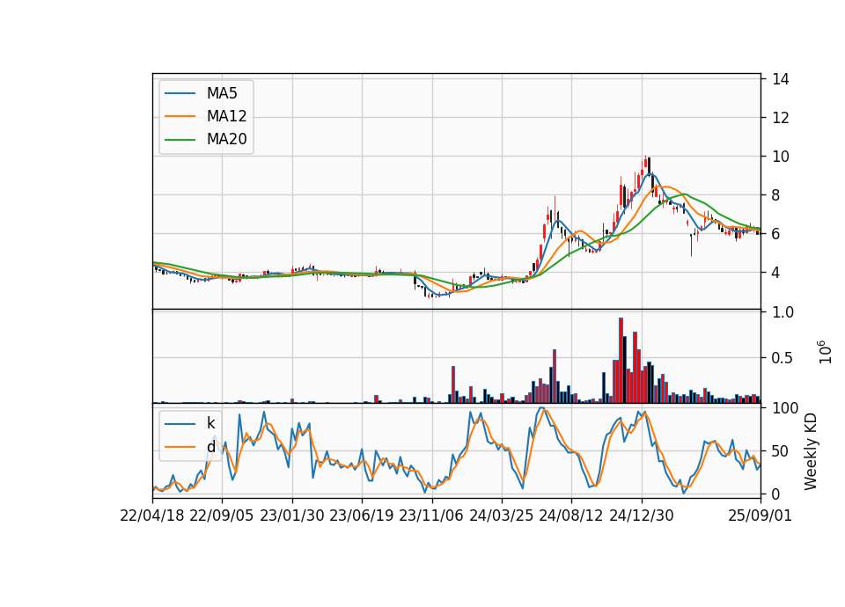This screenshot has height=607, width=845.
Task: Click the volume axis 10^6 multiplier label
Action: (825, 352)
